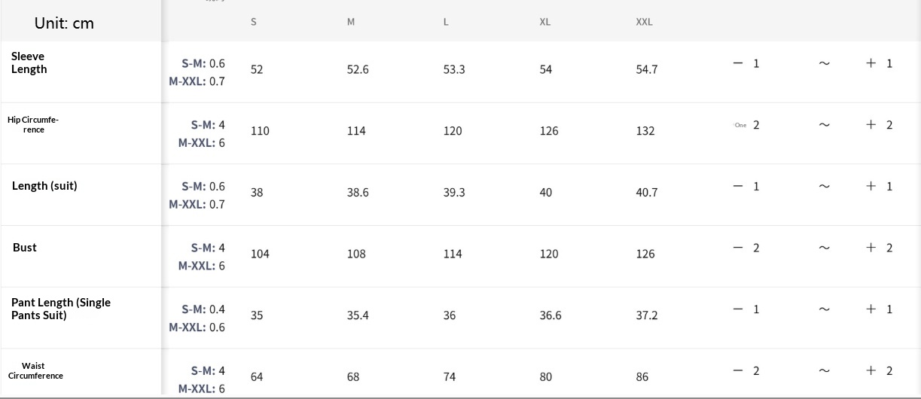The image size is (921, 399).
Task: Click the Pant Length (Single Pants Suit) label
Action: 60,309
